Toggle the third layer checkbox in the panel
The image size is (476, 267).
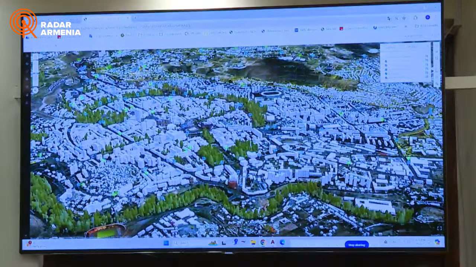click(x=386, y=70)
